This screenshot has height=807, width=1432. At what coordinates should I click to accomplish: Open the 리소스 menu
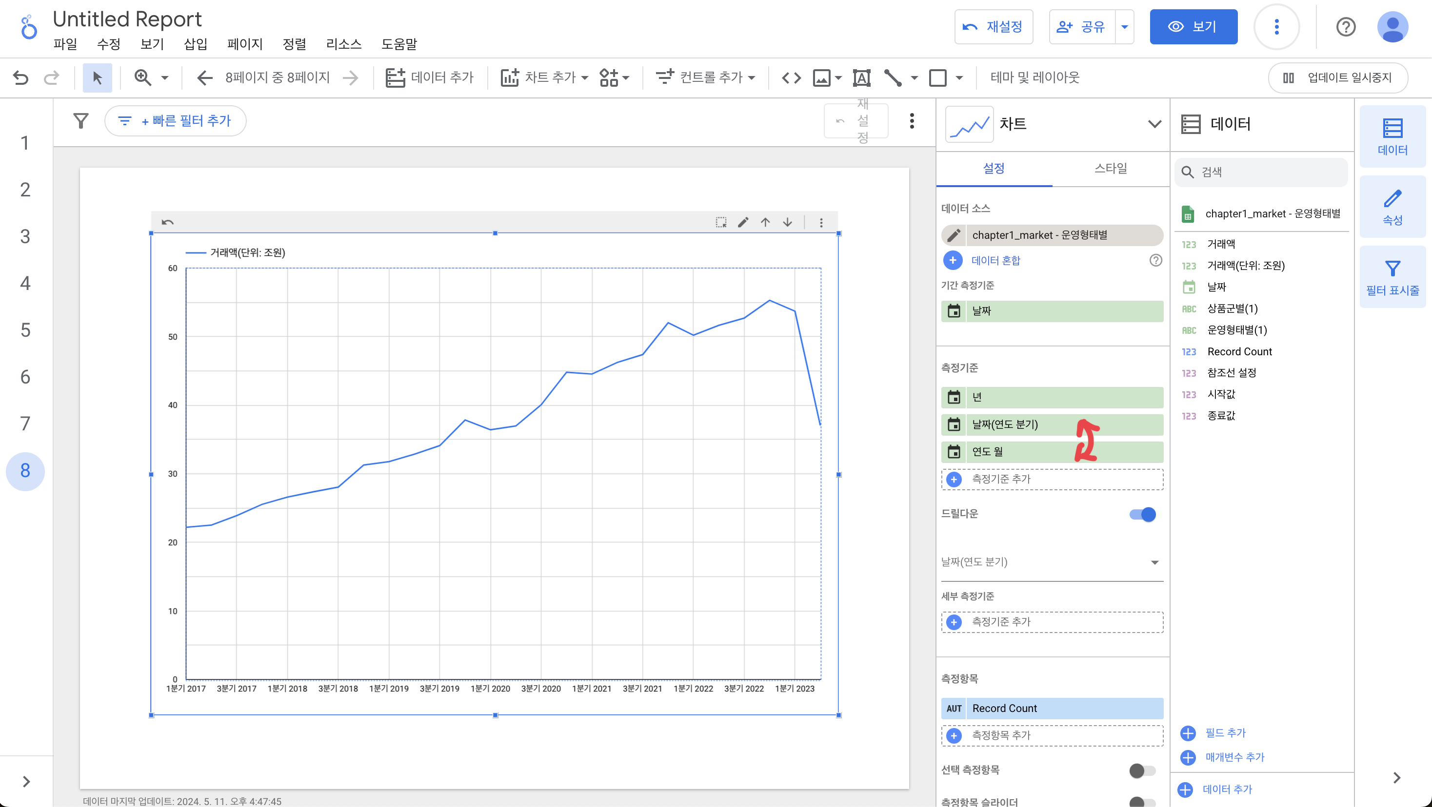click(x=343, y=44)
